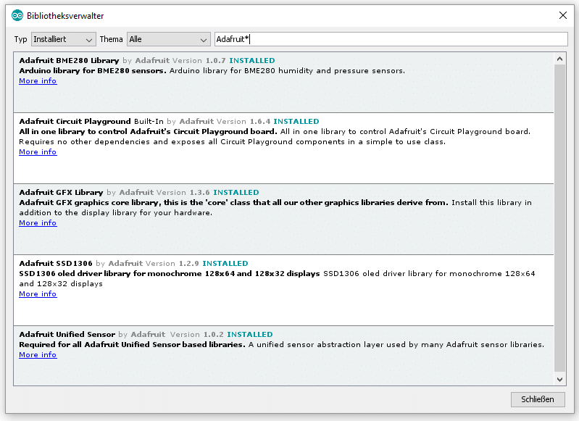Open More info for Adafruit SSD1306
Viewport: 579px width, 421px height.
click(x=38, y=293)
